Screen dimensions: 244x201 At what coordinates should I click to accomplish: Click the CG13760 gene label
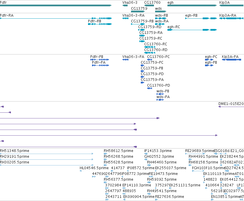pos(152,3)
